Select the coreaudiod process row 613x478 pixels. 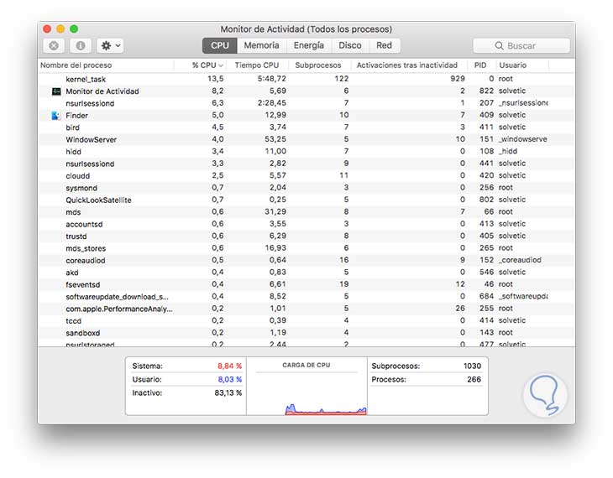[306, 261]
